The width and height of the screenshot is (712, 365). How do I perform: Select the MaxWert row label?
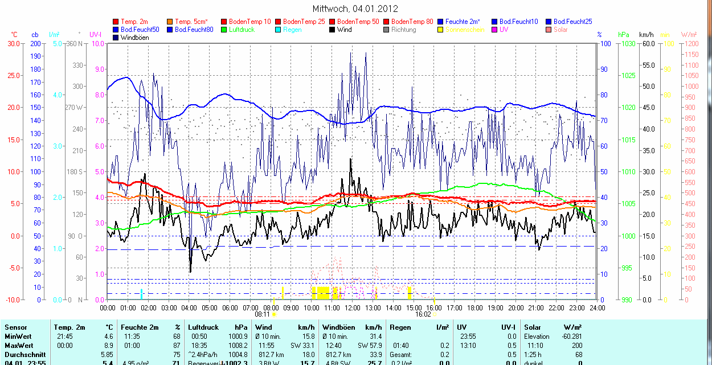[x=19, y=346]
